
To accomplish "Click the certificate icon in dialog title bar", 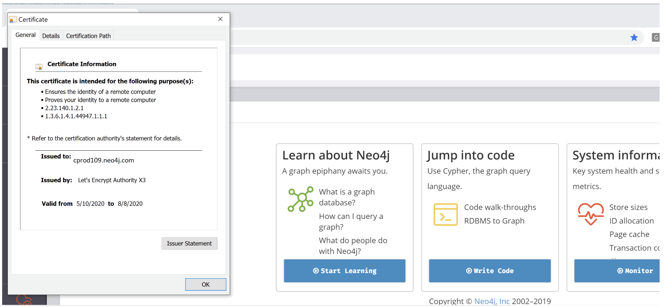I will point(13,20).
